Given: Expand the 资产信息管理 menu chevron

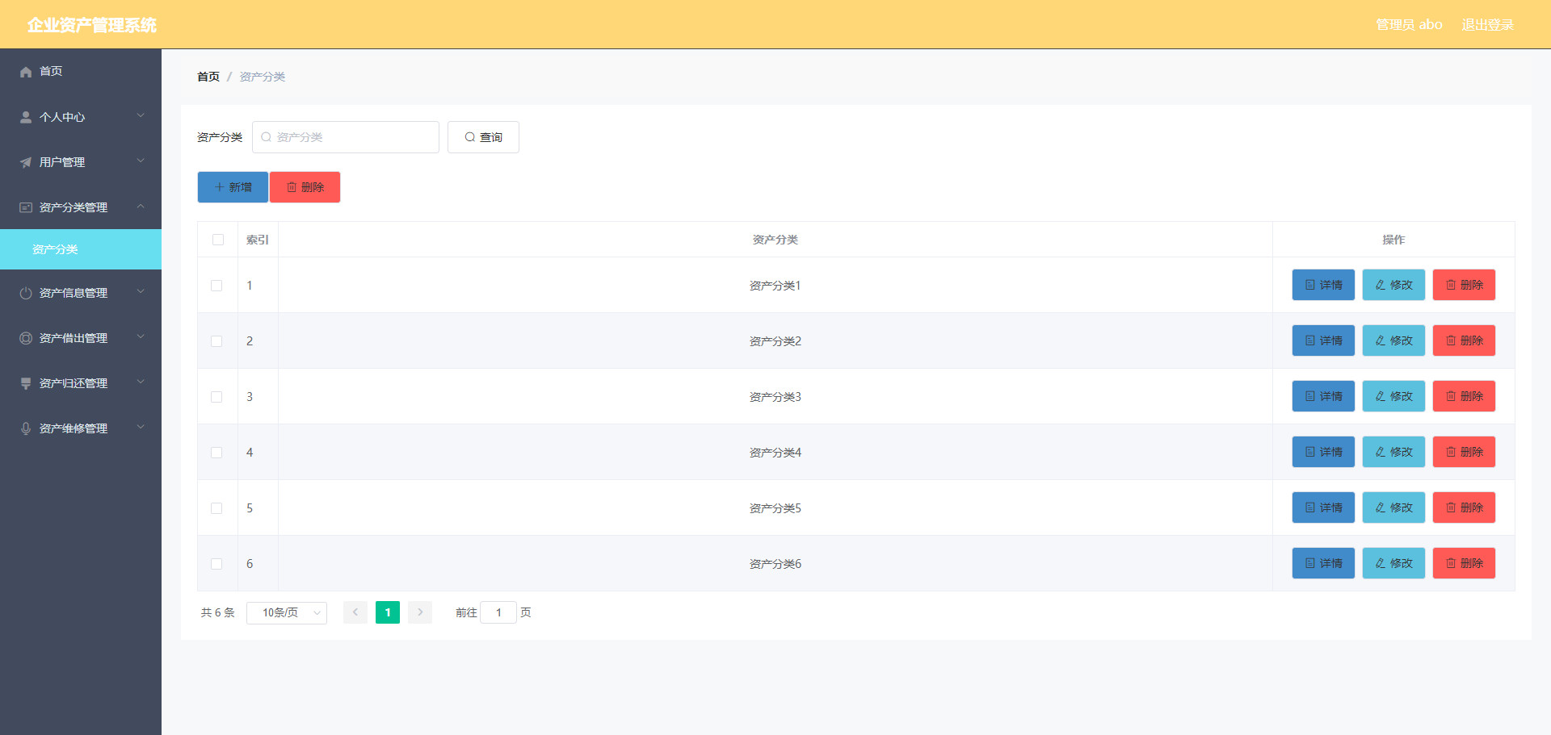Looking at the screenshot, I should [141, 292].
